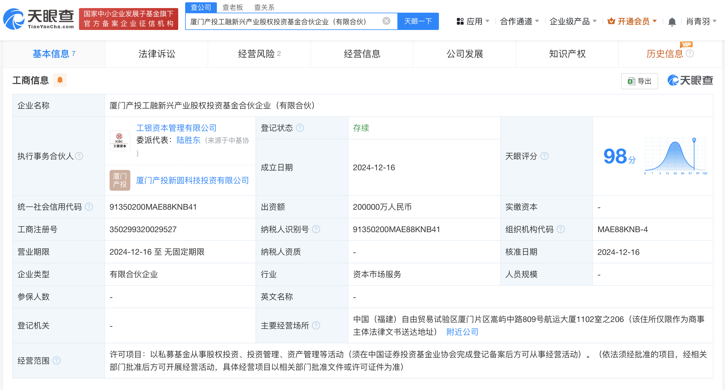Click the 厦门产投 company logo tile
The image size is (725, 390).
(x=120, y=180)
